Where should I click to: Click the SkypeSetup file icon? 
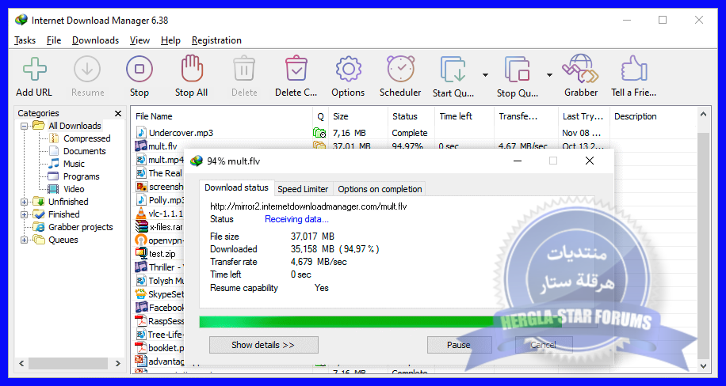(x=141, y=294)
